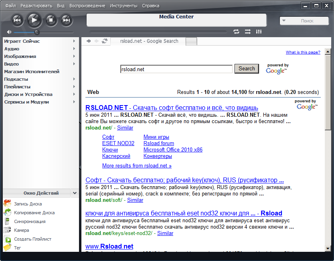Select the rsload.net - Google Search tab
Screen dimensions: 334x261
149,41
